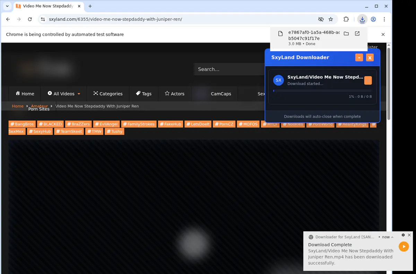
Task: Click the #SexyHub tag
Action: click(x=40, y=131)
